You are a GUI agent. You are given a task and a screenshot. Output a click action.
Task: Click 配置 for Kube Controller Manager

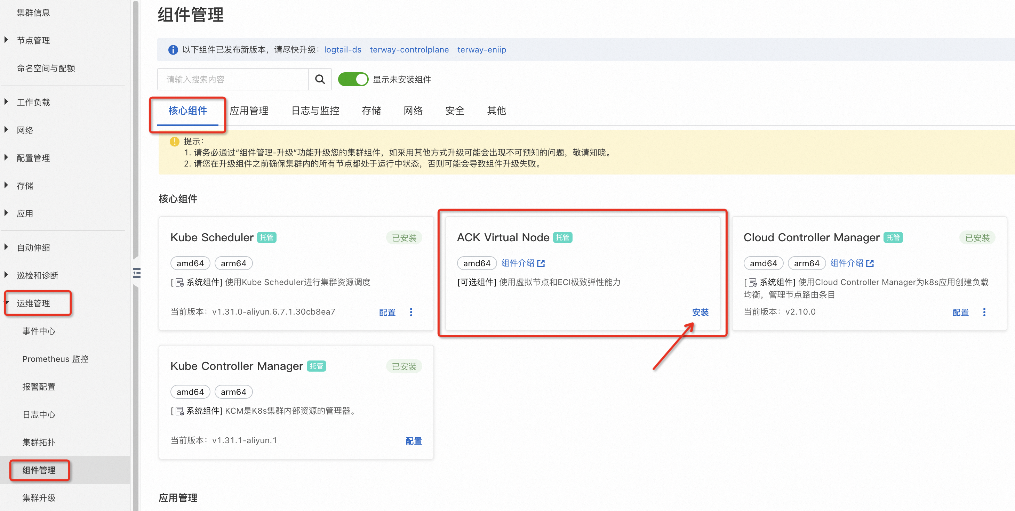413,441
